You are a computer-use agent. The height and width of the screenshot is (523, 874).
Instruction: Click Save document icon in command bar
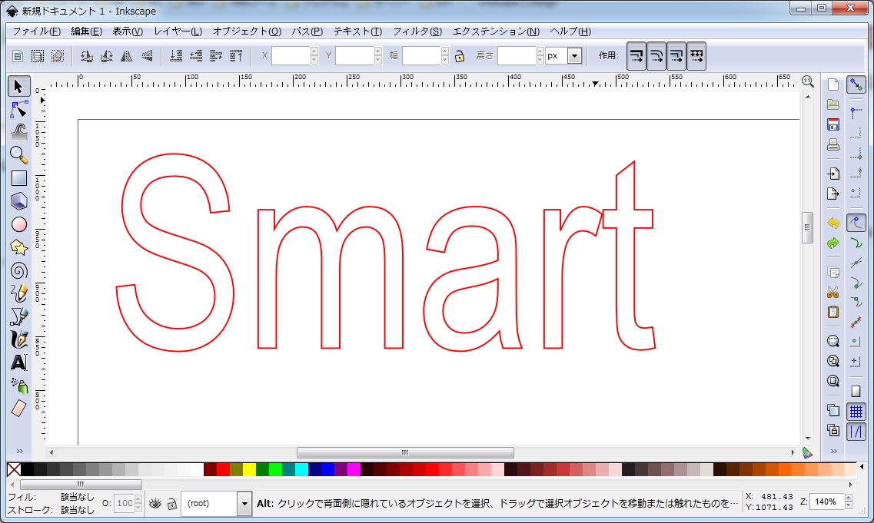(x=833, y=124)
